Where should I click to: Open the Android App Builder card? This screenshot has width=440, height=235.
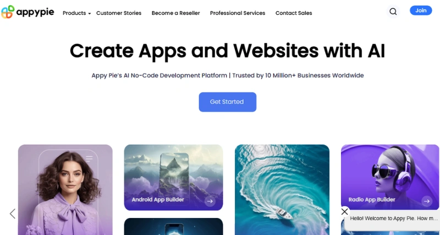173,177
